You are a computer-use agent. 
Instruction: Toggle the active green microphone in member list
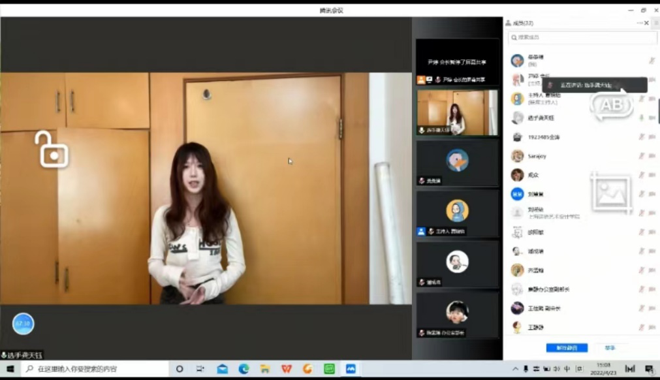642,118
